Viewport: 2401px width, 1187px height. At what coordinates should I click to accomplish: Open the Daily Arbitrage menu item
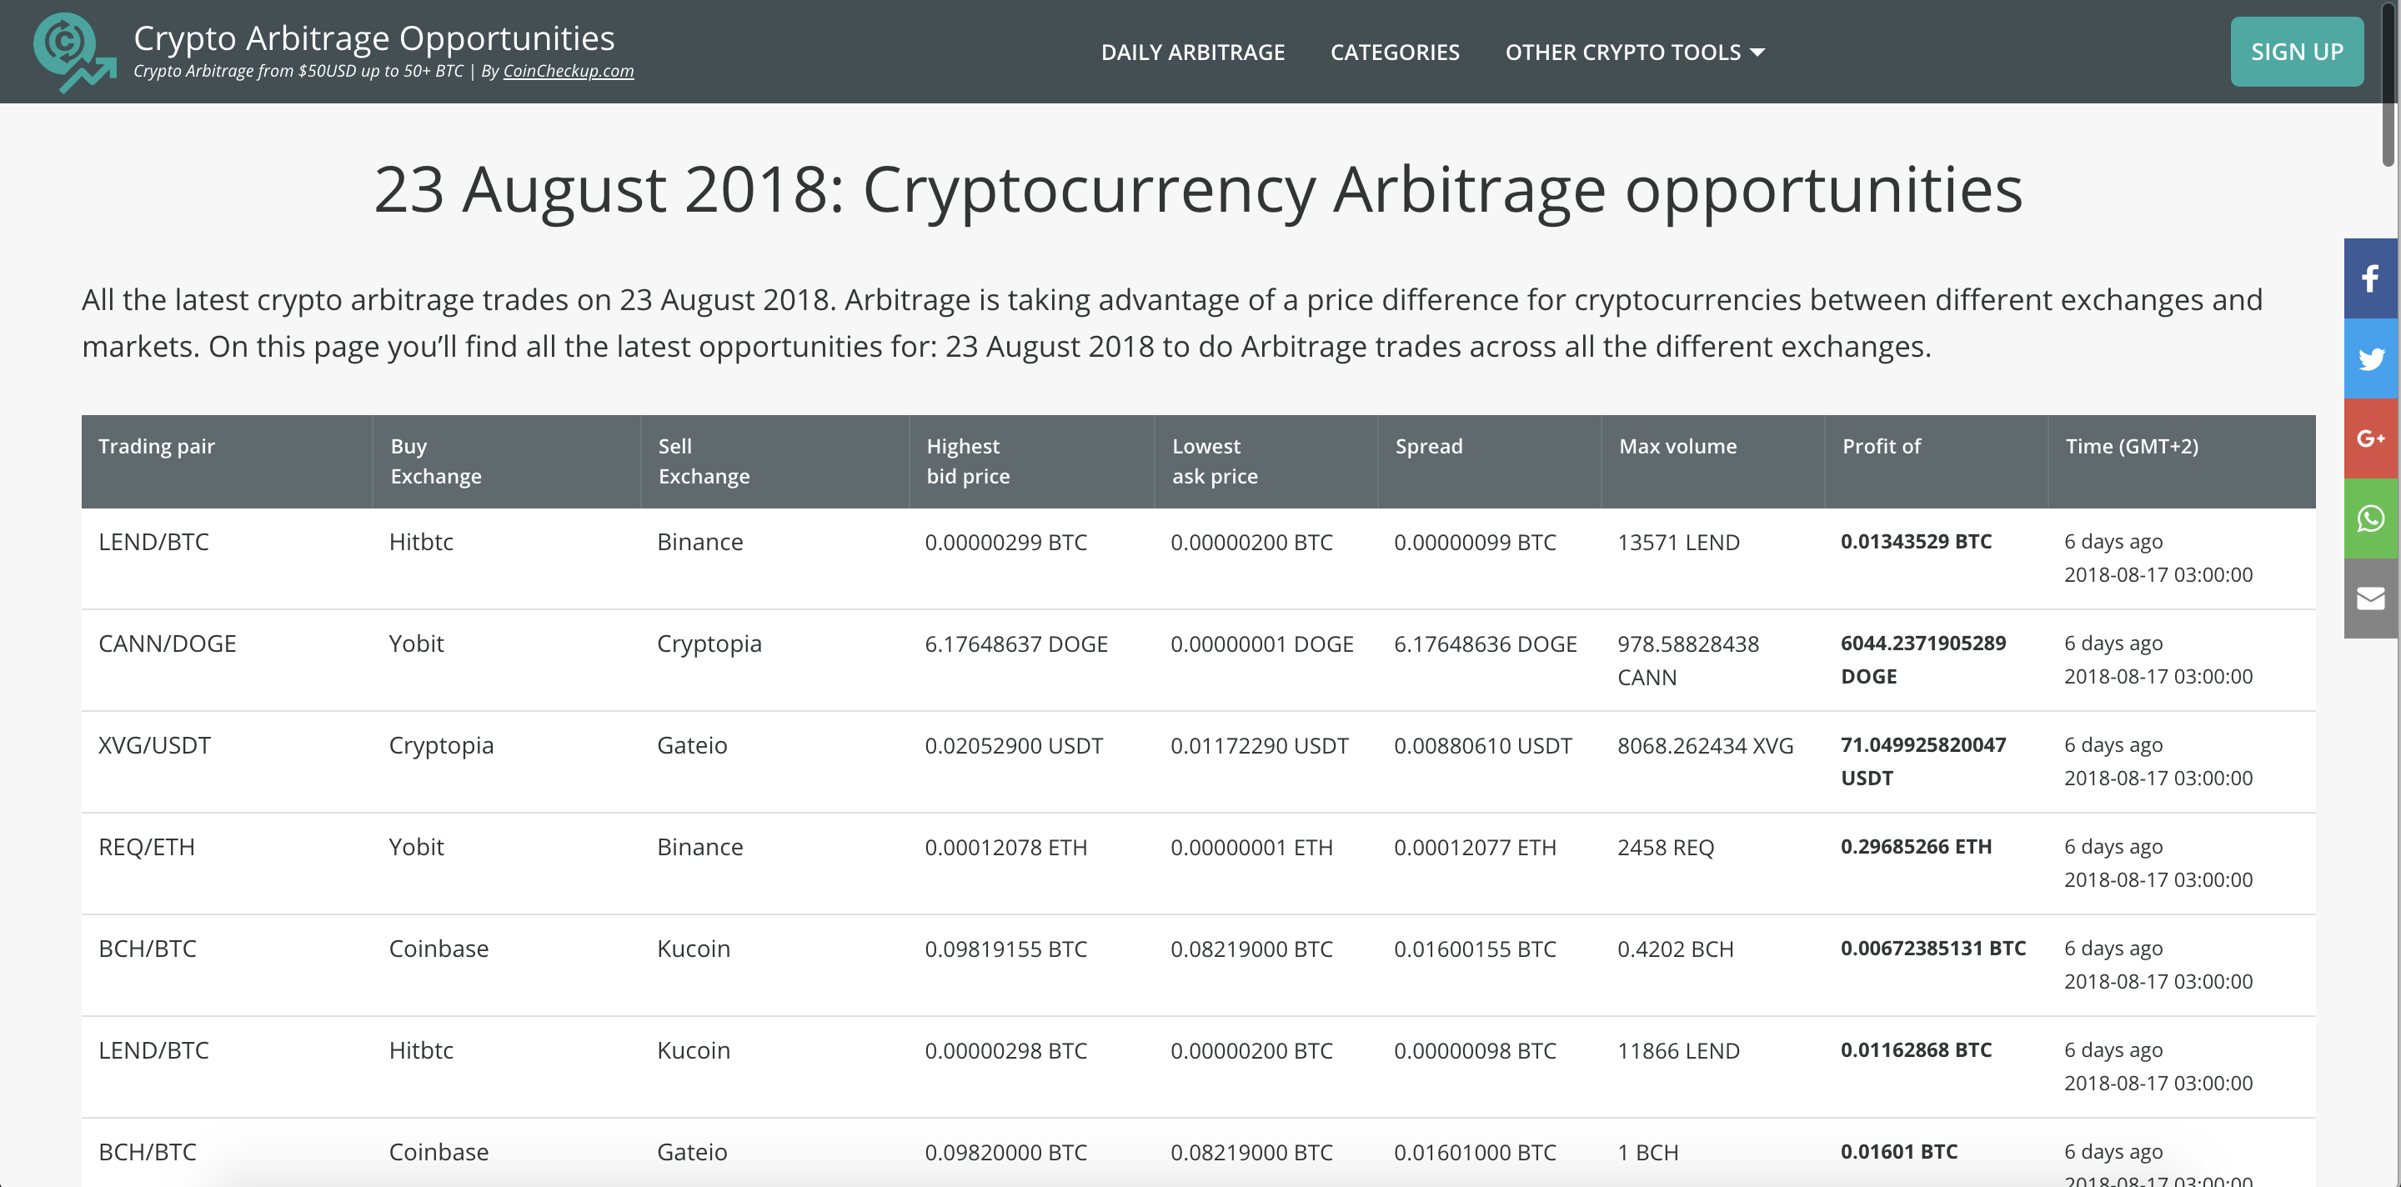point(1194,53)
